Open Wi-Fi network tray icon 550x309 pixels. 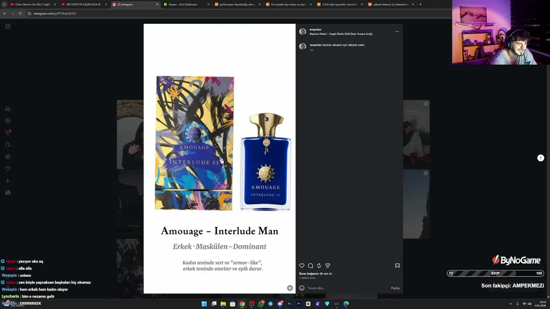point(524,304)
